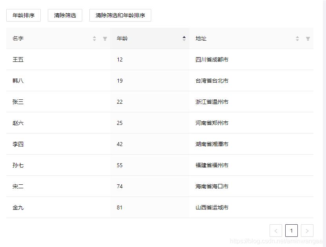The height and width of the screenshot is (247, 326).
Task: Click the address cell 浙江省温州市
Action: pos(212,102)
